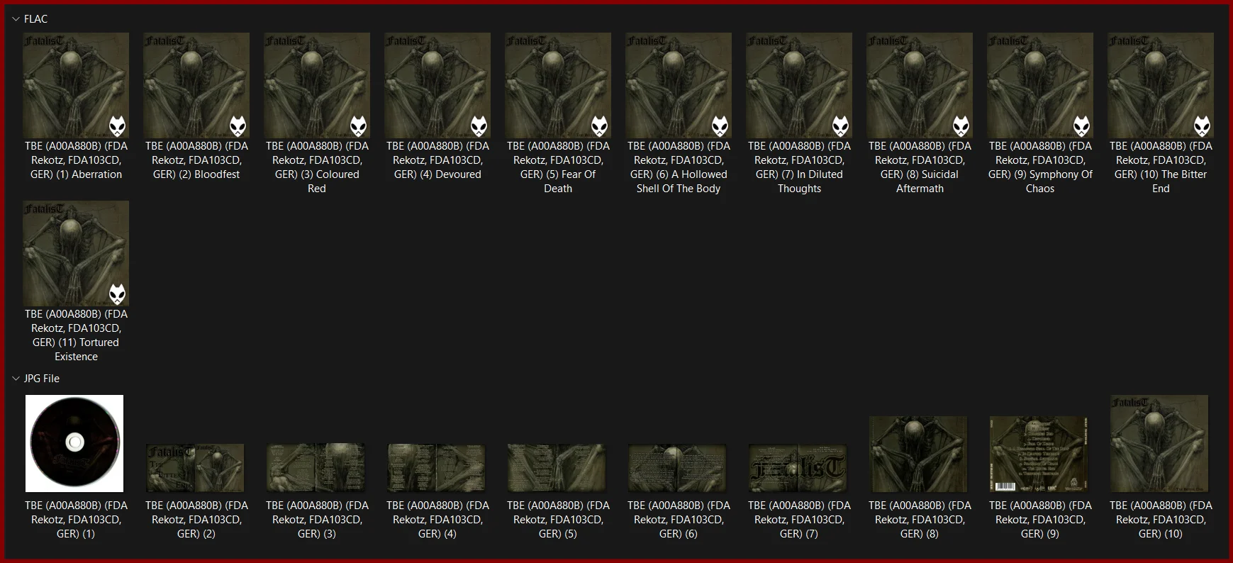Select FLAC track (8) Suicidal Aftermath album art
The width and height of the screenshot is (1233, 563).
[920, 85]
